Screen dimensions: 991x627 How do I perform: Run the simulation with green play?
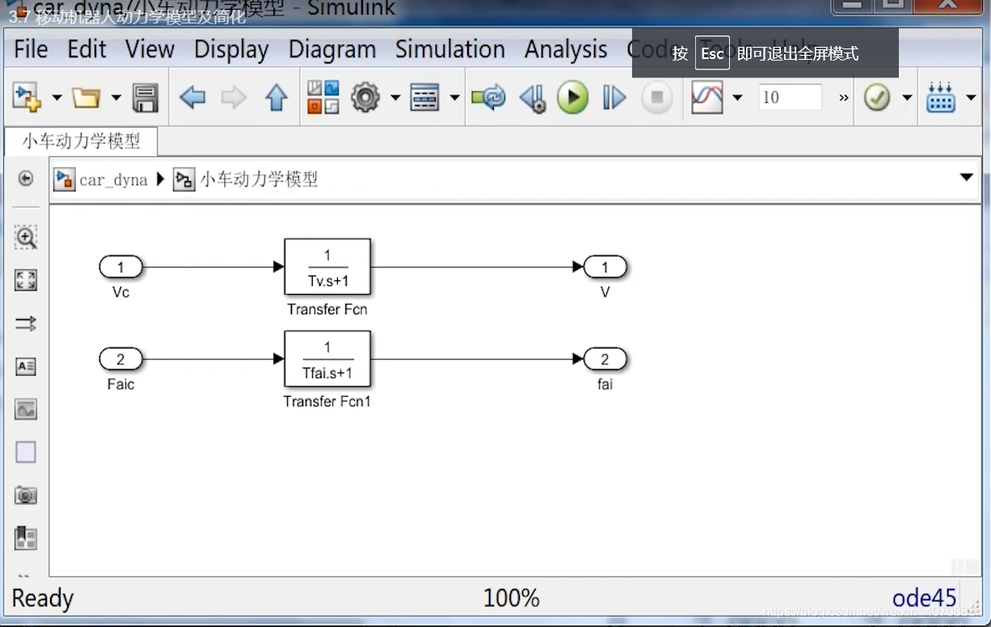[572, 98]
